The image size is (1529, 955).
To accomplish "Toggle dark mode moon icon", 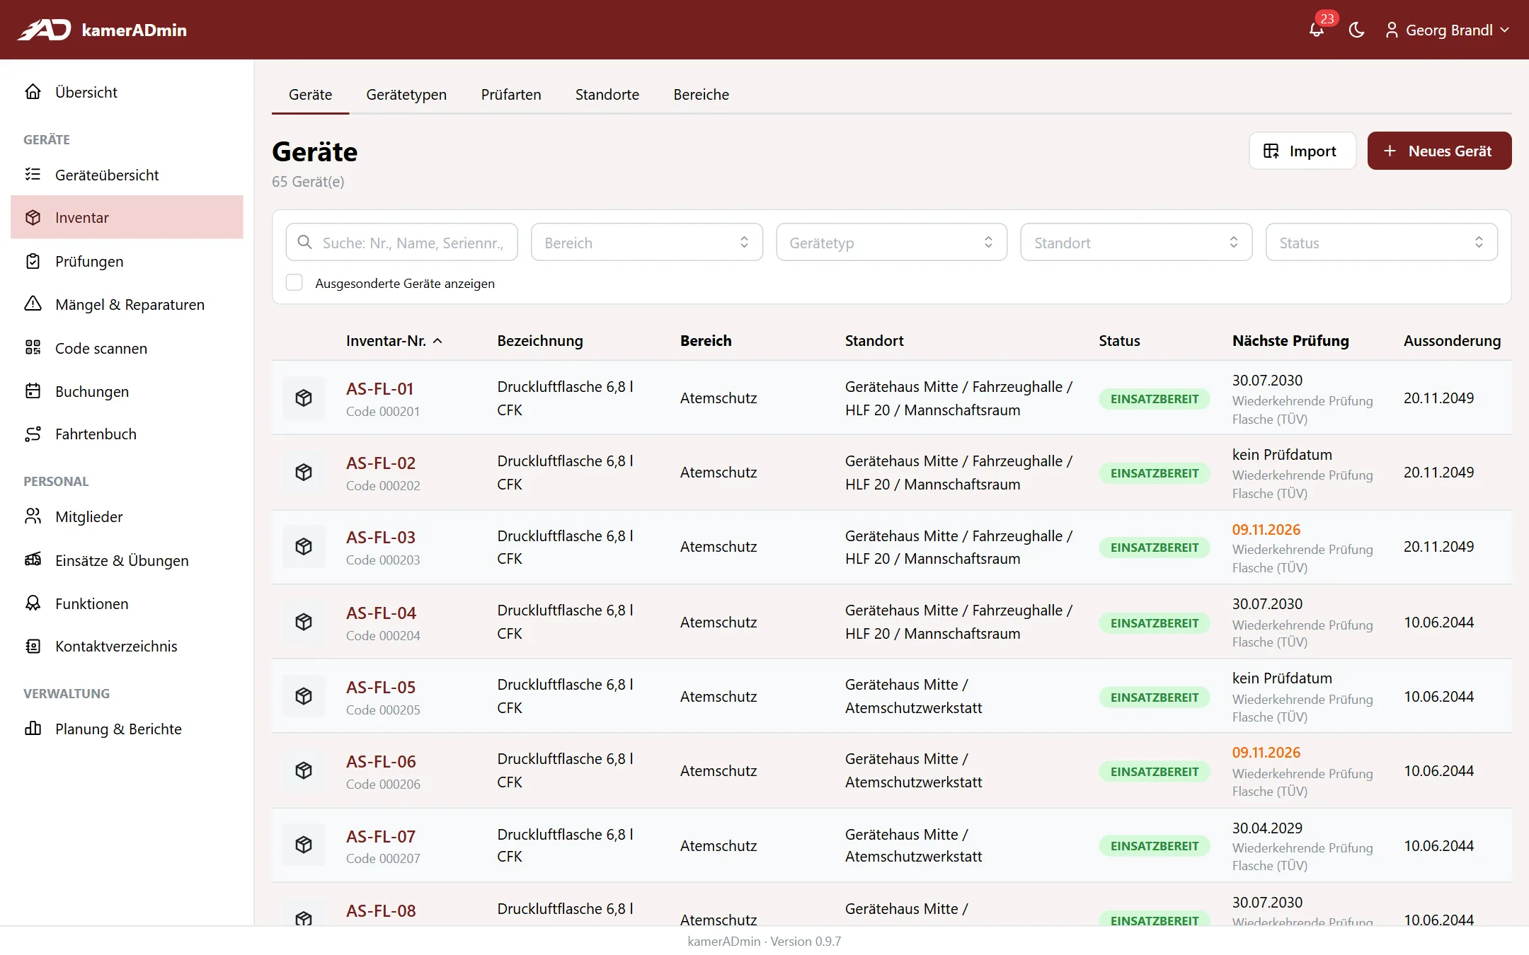I will (x=1356, y=30).
